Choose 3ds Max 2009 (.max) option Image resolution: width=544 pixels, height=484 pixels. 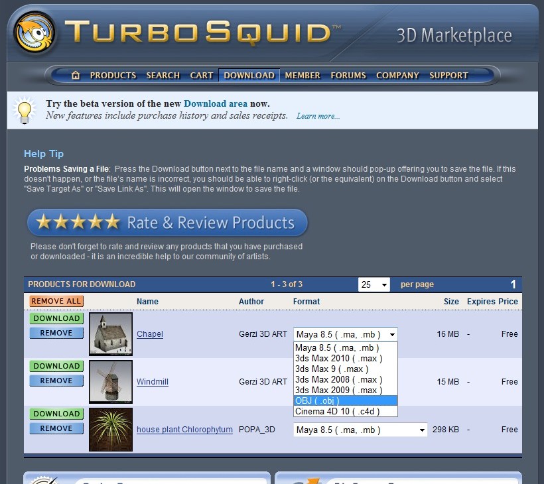coord(346,390)
